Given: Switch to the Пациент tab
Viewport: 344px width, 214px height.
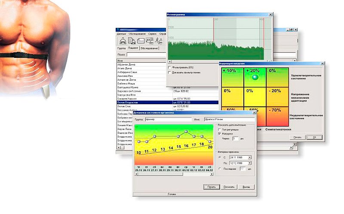Looking at the screenshot, I should coord(133,48).
